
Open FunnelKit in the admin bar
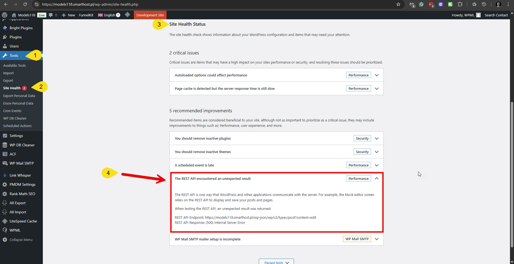(86, 15)
